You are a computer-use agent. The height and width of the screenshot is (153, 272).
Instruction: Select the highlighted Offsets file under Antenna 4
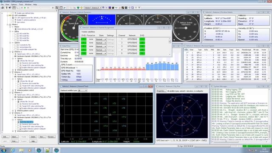pos(26,122)
